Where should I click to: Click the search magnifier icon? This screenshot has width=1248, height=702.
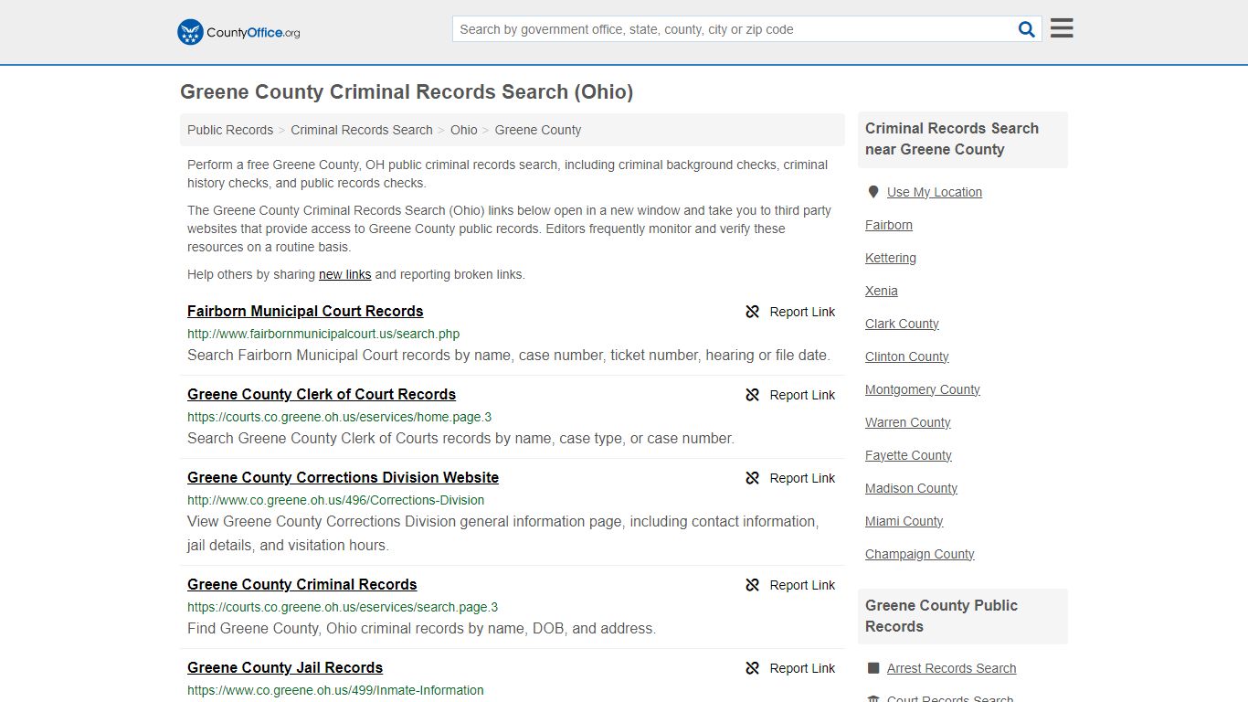point(1027,29)
